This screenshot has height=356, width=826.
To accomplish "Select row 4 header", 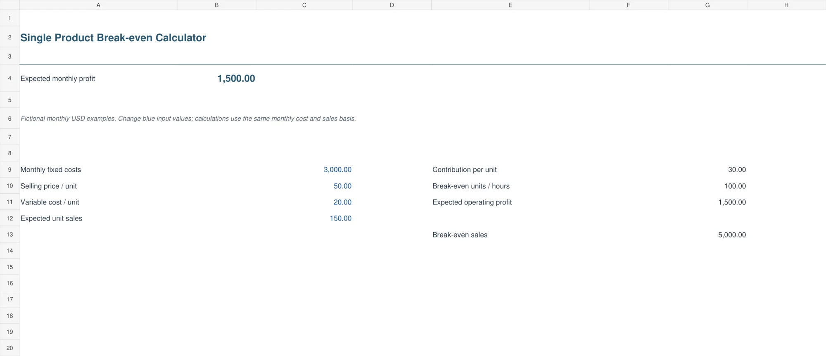I will (x=9, y=78).
